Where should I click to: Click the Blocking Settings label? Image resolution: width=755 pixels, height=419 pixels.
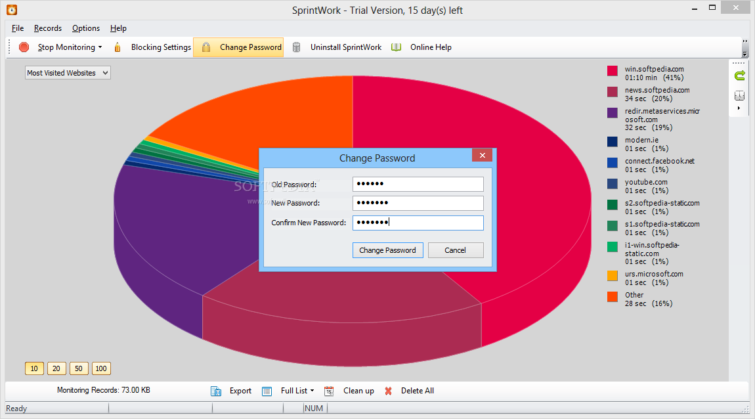click(161, 47)
